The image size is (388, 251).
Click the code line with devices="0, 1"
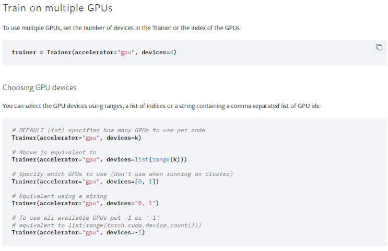(x=85, y=203)
